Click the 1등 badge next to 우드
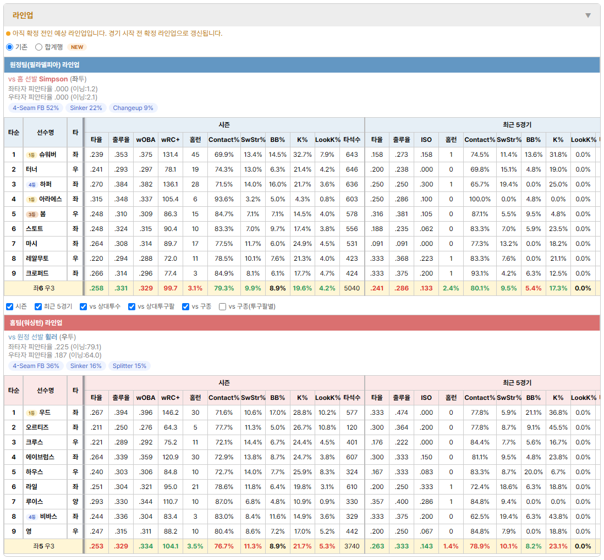 pyautogui.click(x=31, y=413)
